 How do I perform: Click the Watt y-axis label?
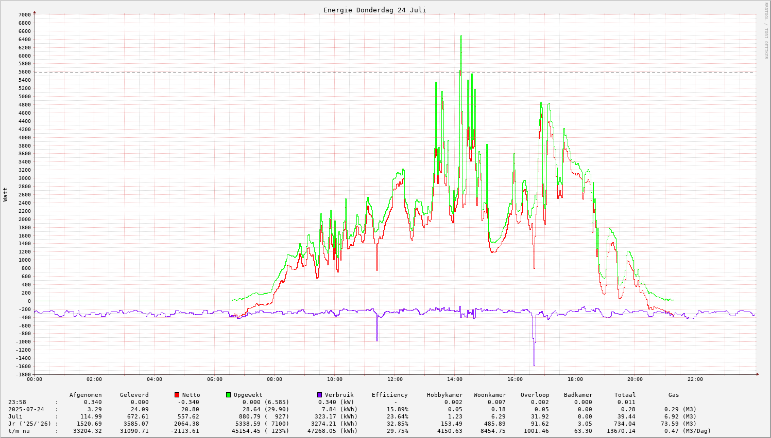6,194
